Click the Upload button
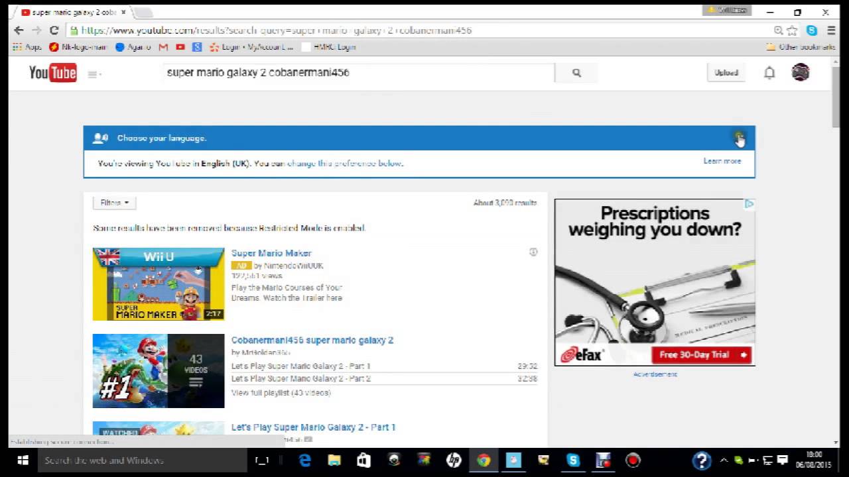This screenshot has height=477, width=849. (x=726, y=73)
